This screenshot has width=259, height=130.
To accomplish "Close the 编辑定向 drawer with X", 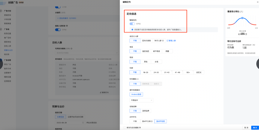I will click(x=257, y=2).
